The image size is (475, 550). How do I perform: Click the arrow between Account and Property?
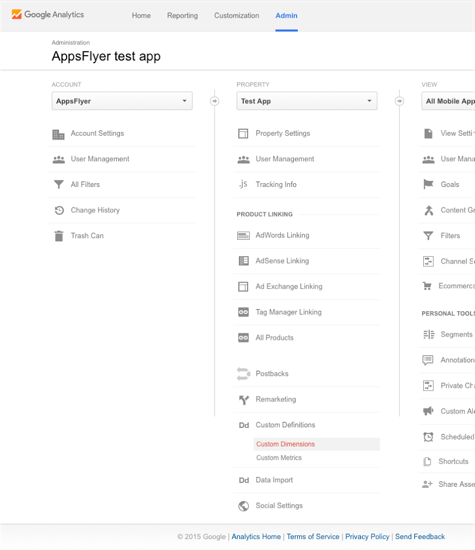[215, 101]
